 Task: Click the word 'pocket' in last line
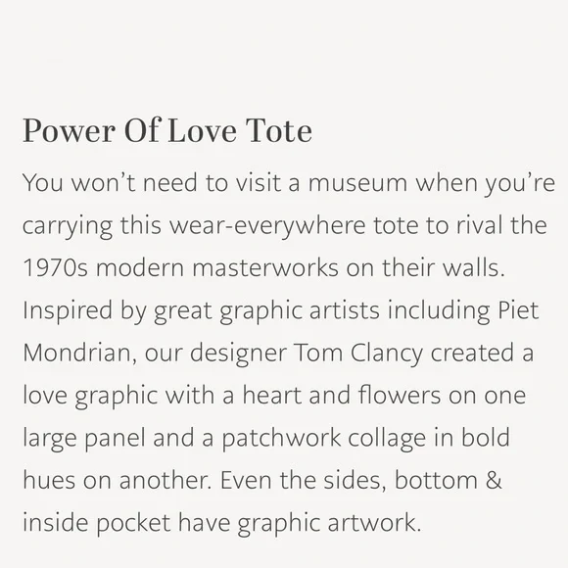coord(133,524)
